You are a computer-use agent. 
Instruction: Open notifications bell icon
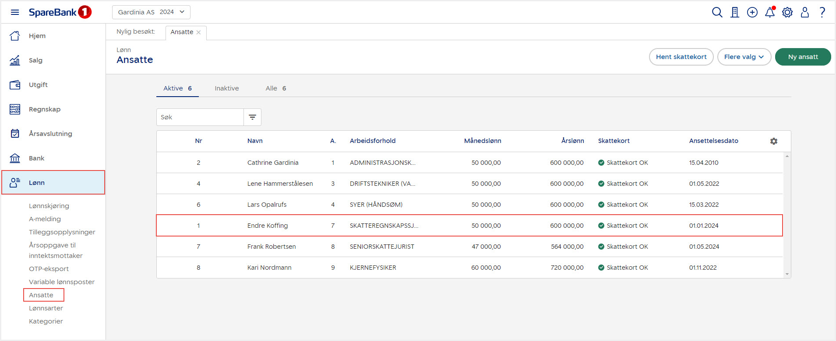tap(770, 12)
